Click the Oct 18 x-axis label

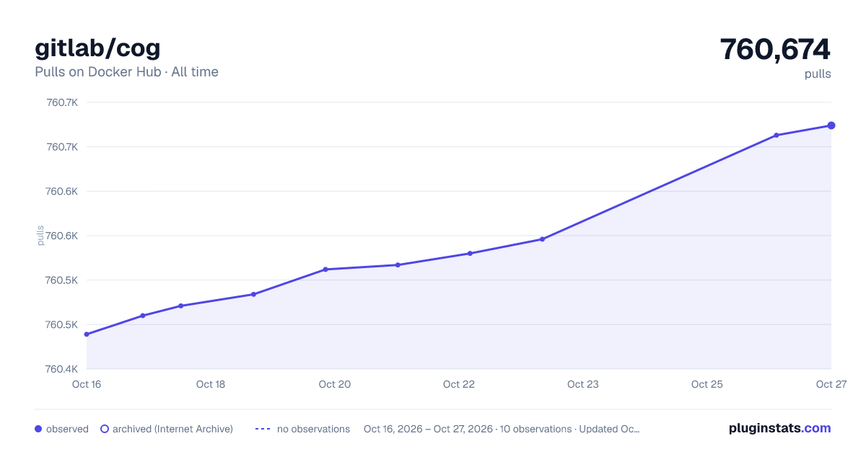(211, 384)
